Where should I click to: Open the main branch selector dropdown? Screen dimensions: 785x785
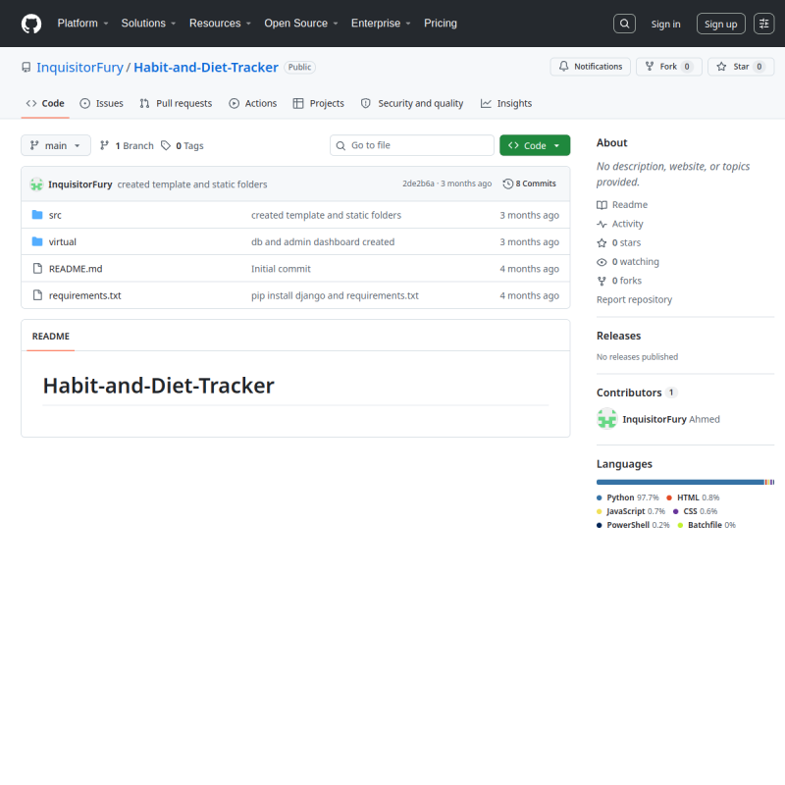(x=56, y=145)
